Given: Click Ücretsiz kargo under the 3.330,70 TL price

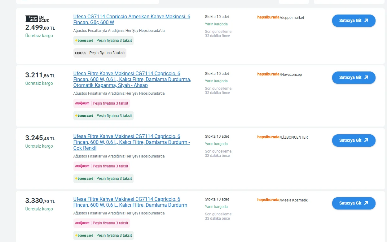Looking at the screenshot, I should click(x=39, y=209).
